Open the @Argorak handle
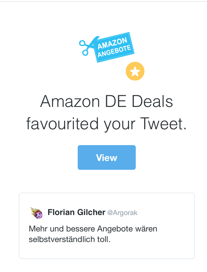This screenshot has width=207, height=272. (122, 213)
